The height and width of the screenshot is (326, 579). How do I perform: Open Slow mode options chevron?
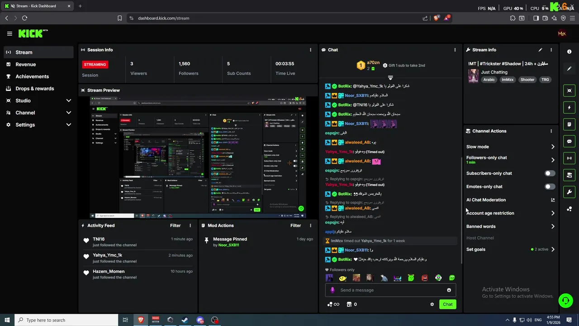(552, 147)
